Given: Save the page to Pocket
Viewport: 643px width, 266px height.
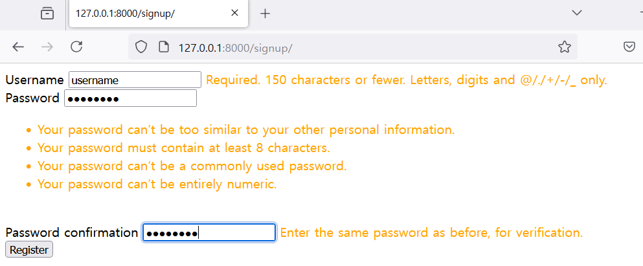Looking at the screenshot, I should click(x=629, y=47).
